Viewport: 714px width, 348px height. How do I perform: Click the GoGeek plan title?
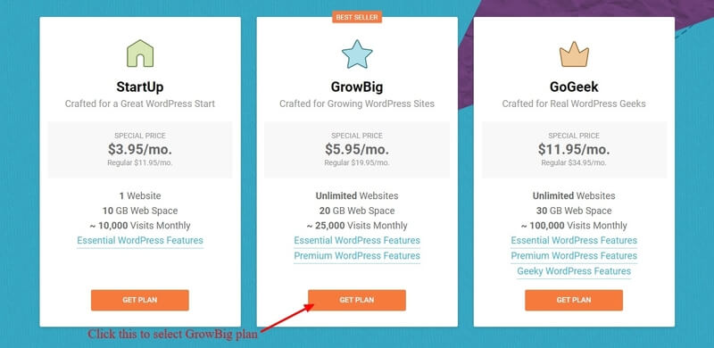point(574,87)
